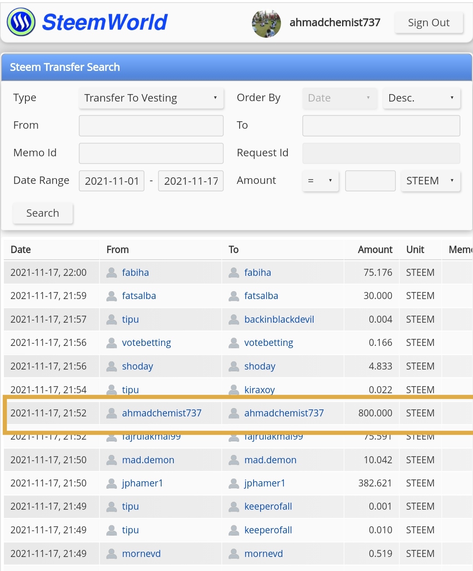Click user icon beside mornevd in To column

pyautogui.click(x=234, y=553)
